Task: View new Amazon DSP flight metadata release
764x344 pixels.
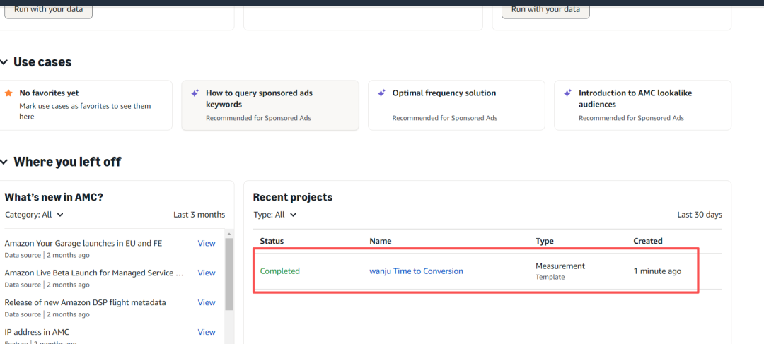Action: pos(206,302)
